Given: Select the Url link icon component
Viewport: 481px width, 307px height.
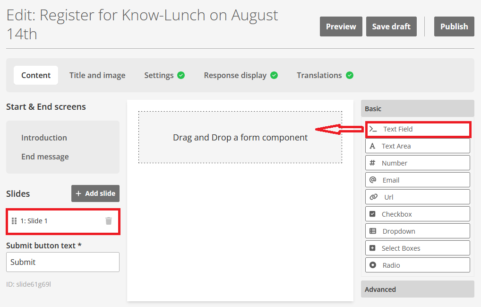Looking at the screenshot, I should [x=373, y=197].
